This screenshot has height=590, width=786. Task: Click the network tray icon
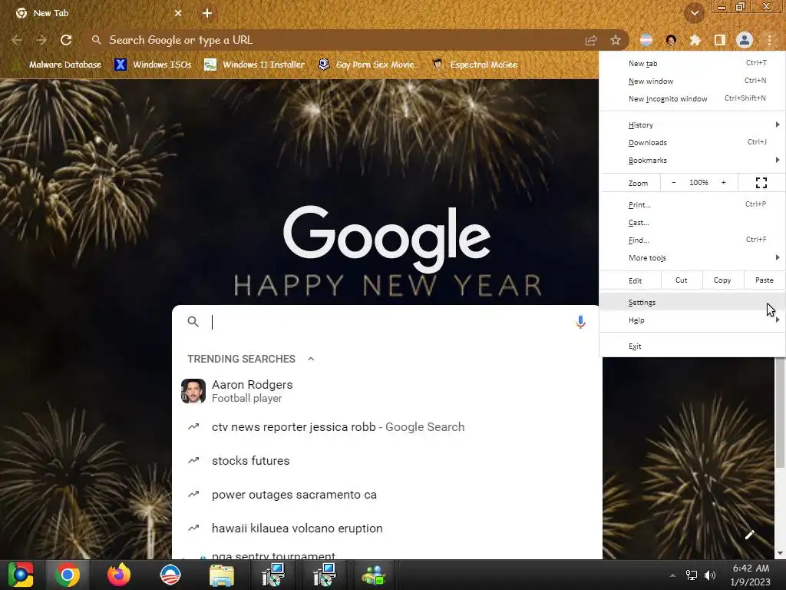[x=692, y=575]
